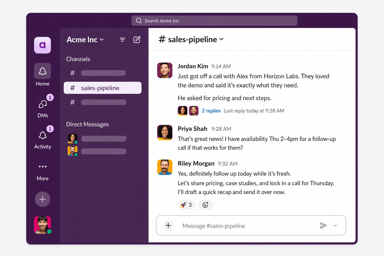Image resolution: width=384 pixels, height=256 pixels.
Task: Click the Priya Shah sender name
Action: click(x=192, y=129)
